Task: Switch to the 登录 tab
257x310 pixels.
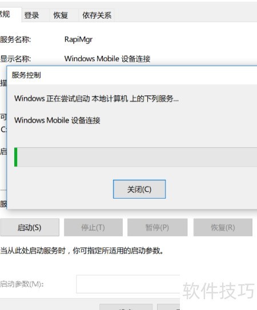Action: point(31,15)
